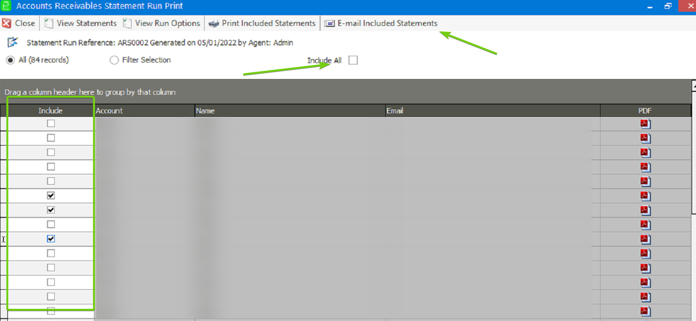Open PDF icon in the last visible row
The width and height of the screenshot is (696, 321).
pyautogui.click(x=645, y=311)
